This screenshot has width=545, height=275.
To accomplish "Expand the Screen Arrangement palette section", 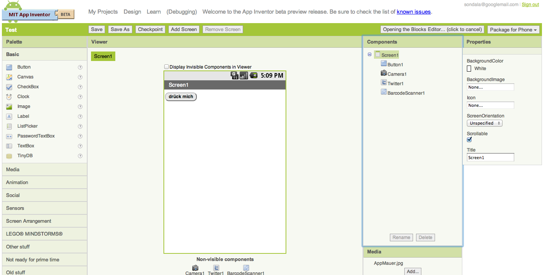I will point(45,221).
